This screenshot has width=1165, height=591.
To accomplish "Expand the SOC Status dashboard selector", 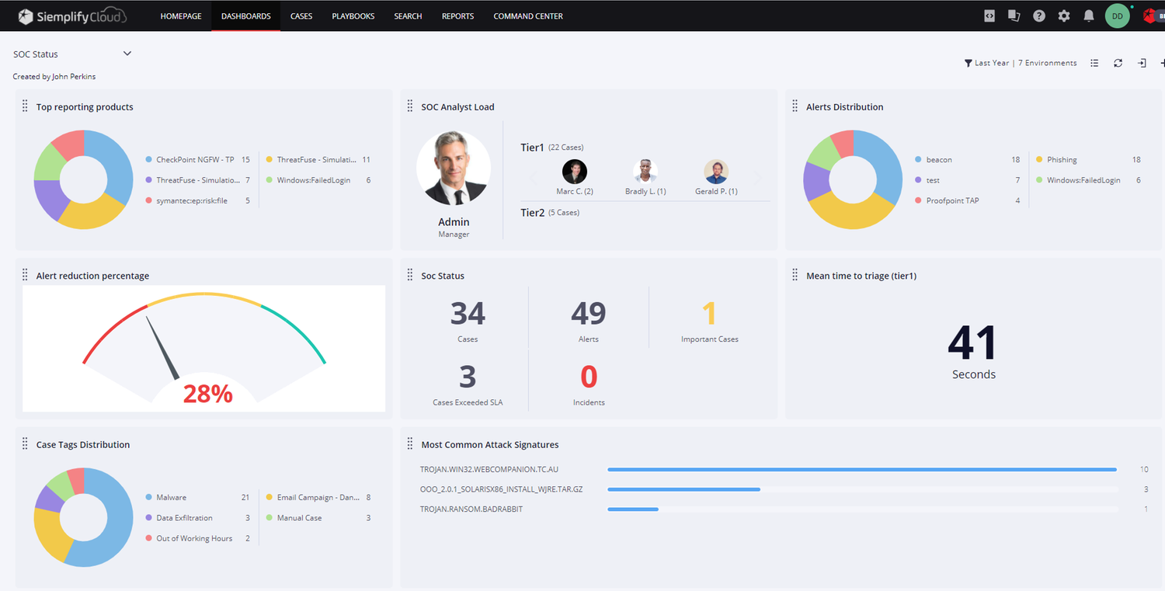I will (x=127, y=53).
